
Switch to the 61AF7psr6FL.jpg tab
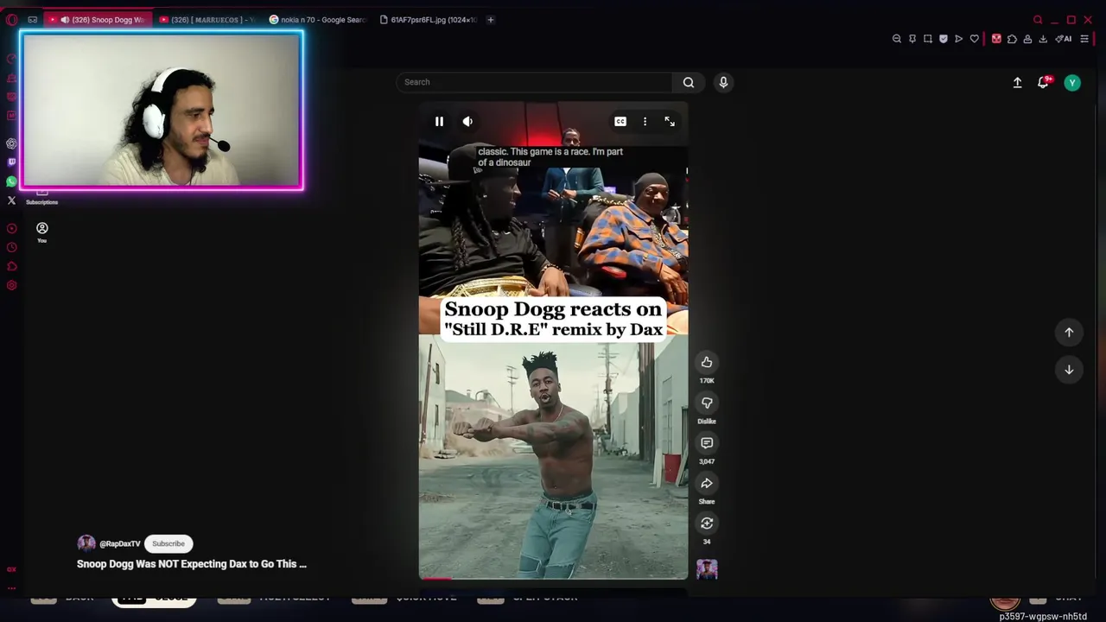[428, 19]
